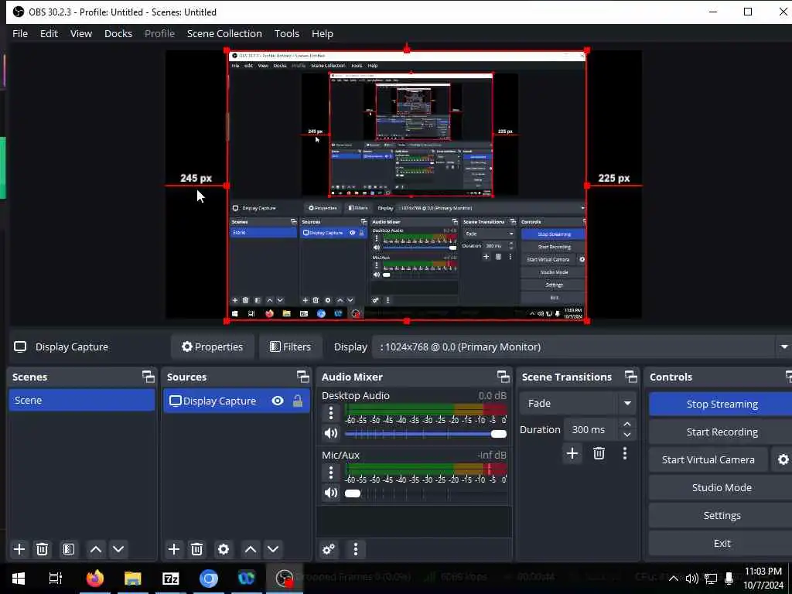The image size is (792, 594).
Task: Open Firefox from the taskbar
Action: click(x=95, y=578)
